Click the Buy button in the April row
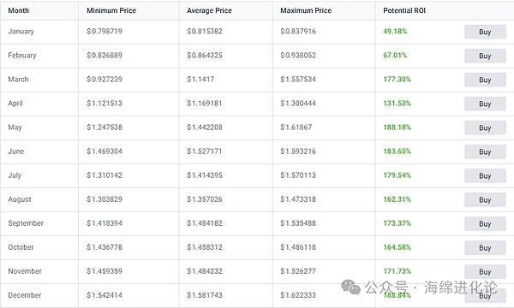Viewport: 514px width, 308px height. pyautogui.click(x=485, y=104)
